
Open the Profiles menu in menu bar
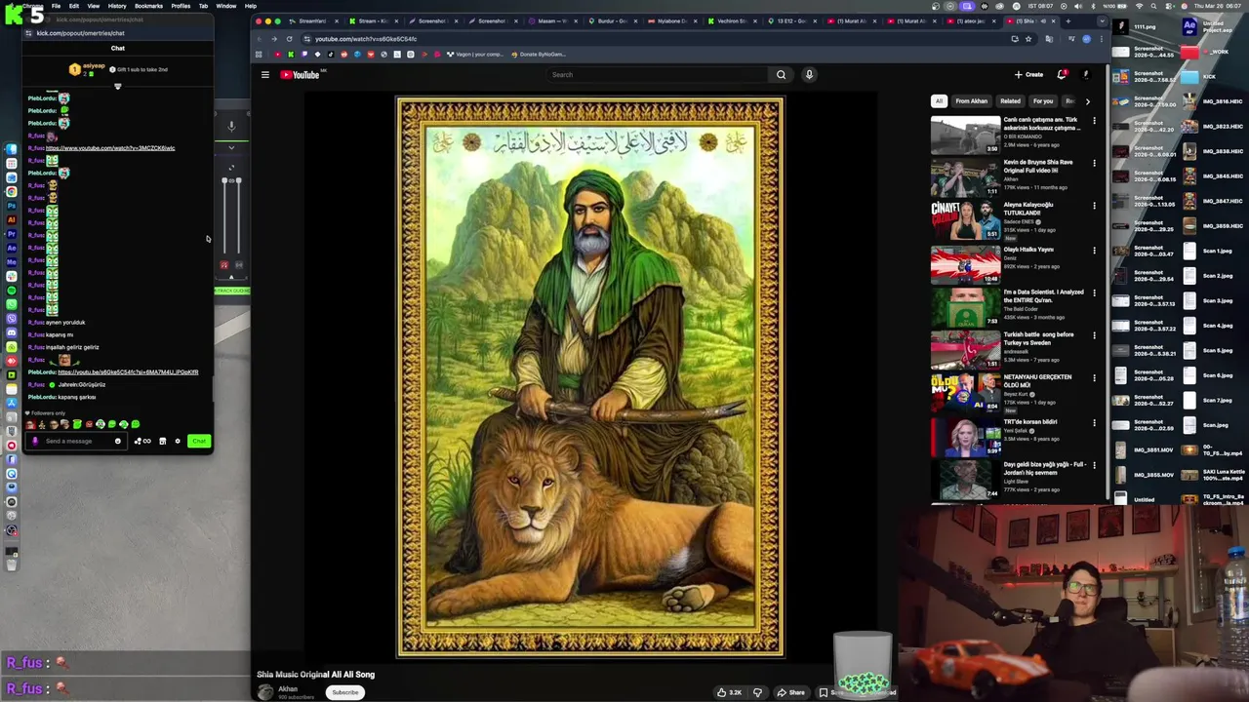[x=181, y=6]
